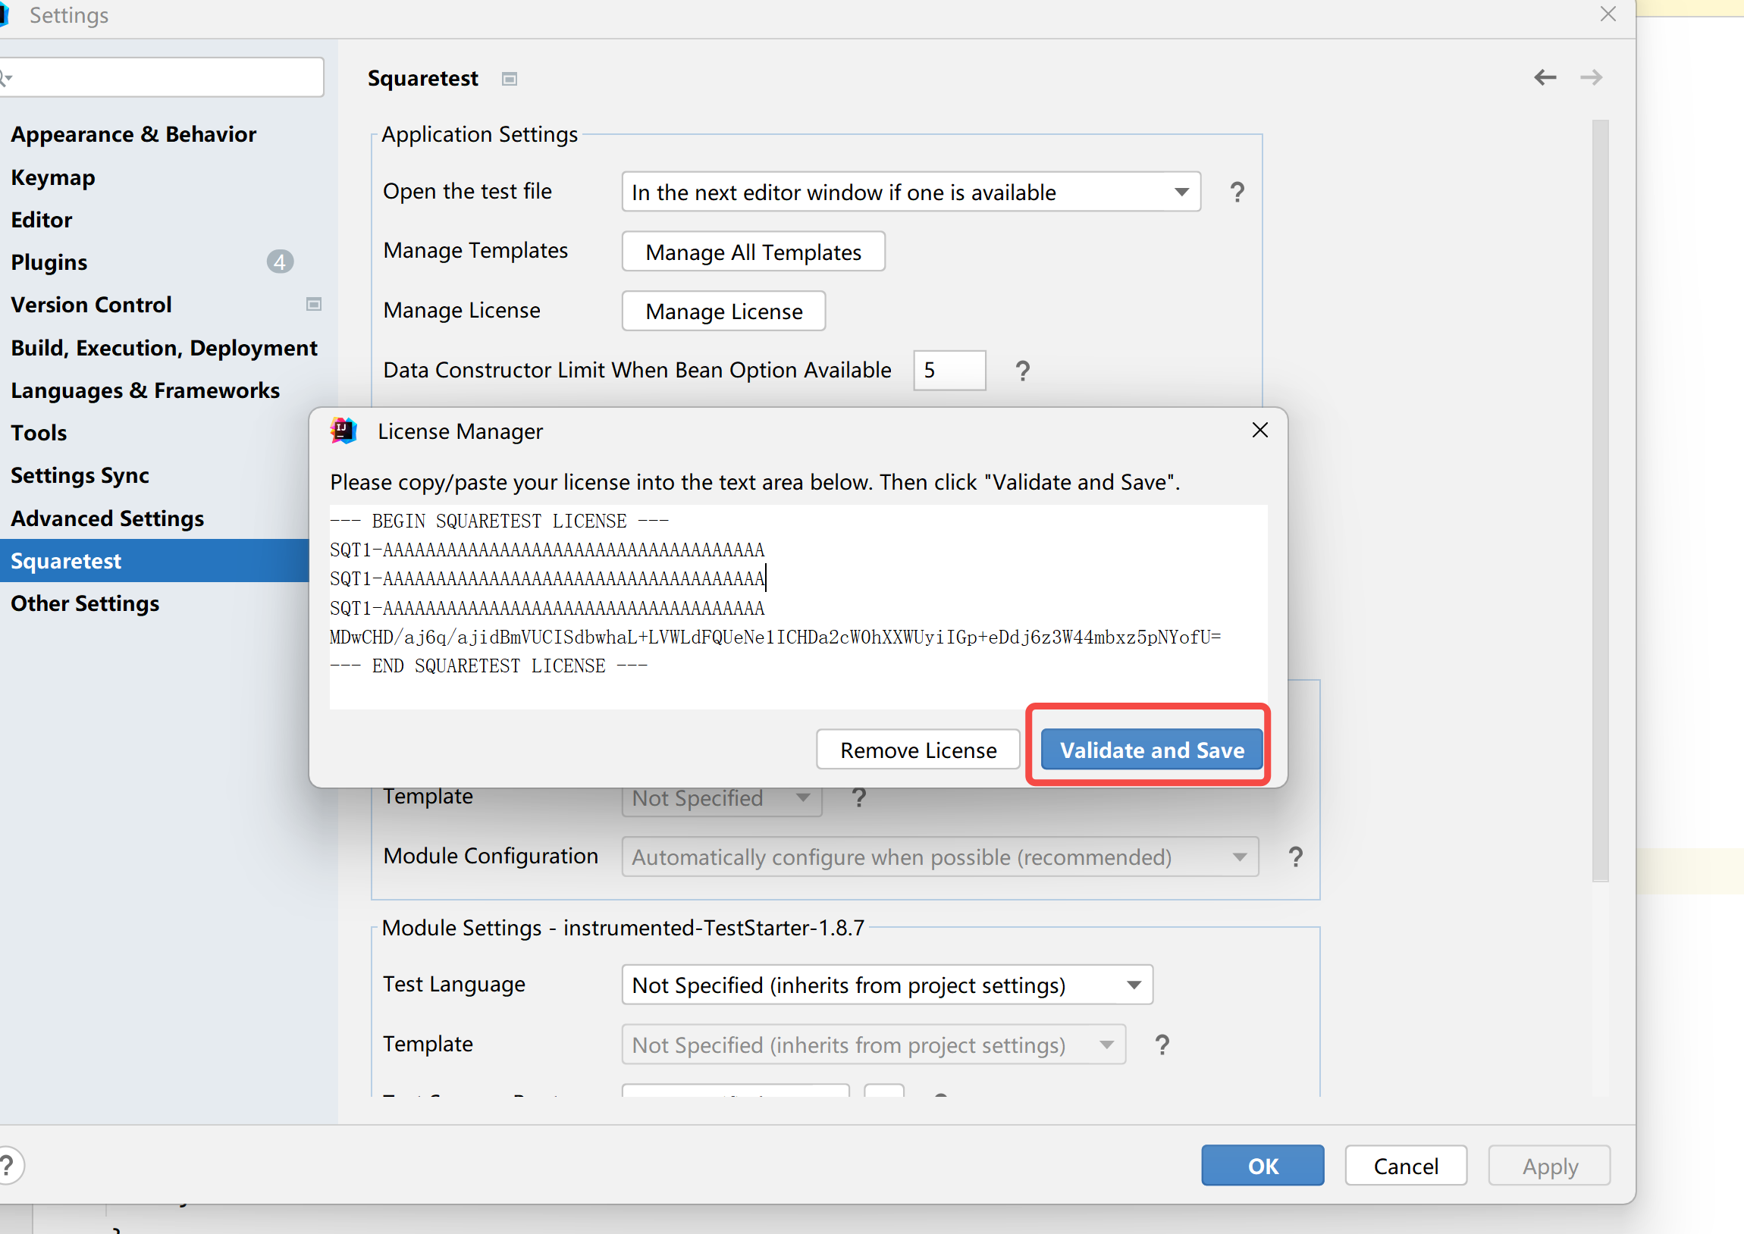
Task: Click the forward arrow in Squaretest settings
Action: pyautogui.click(x=1591, y=77)
